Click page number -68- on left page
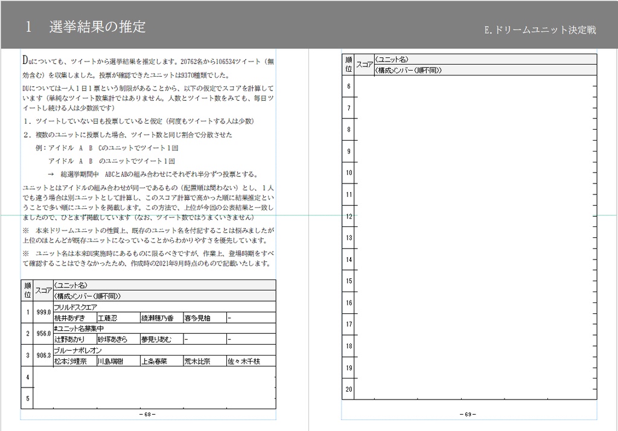618x431 pixels. pyautogui.click(x=147, y=415)
